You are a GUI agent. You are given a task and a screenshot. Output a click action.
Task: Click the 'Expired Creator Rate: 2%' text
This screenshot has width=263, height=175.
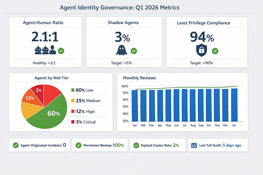(x=160, y=145)
